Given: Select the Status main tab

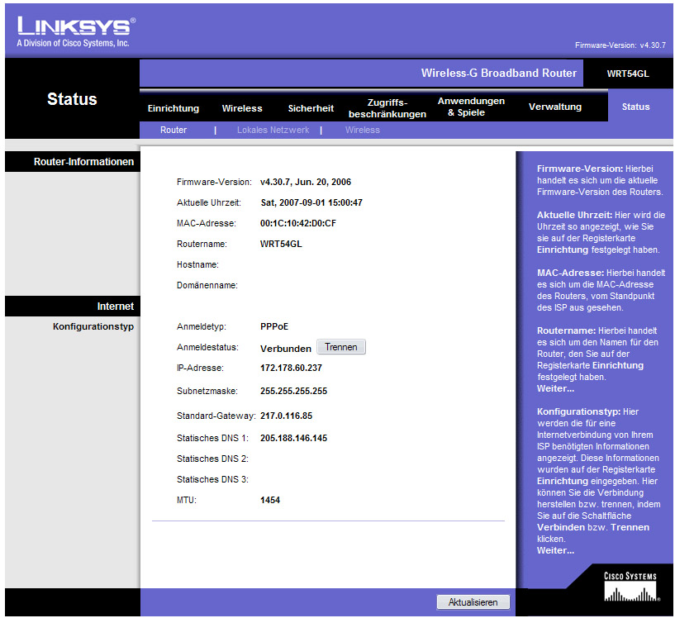Looking at the screenshot, I should tap(635, 107).
